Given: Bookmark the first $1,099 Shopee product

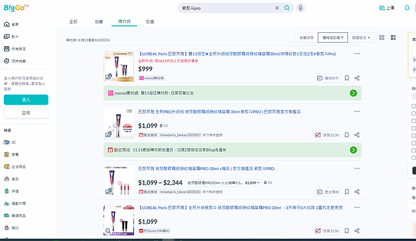Looking at the screenshot, I should tap(347, 135).
